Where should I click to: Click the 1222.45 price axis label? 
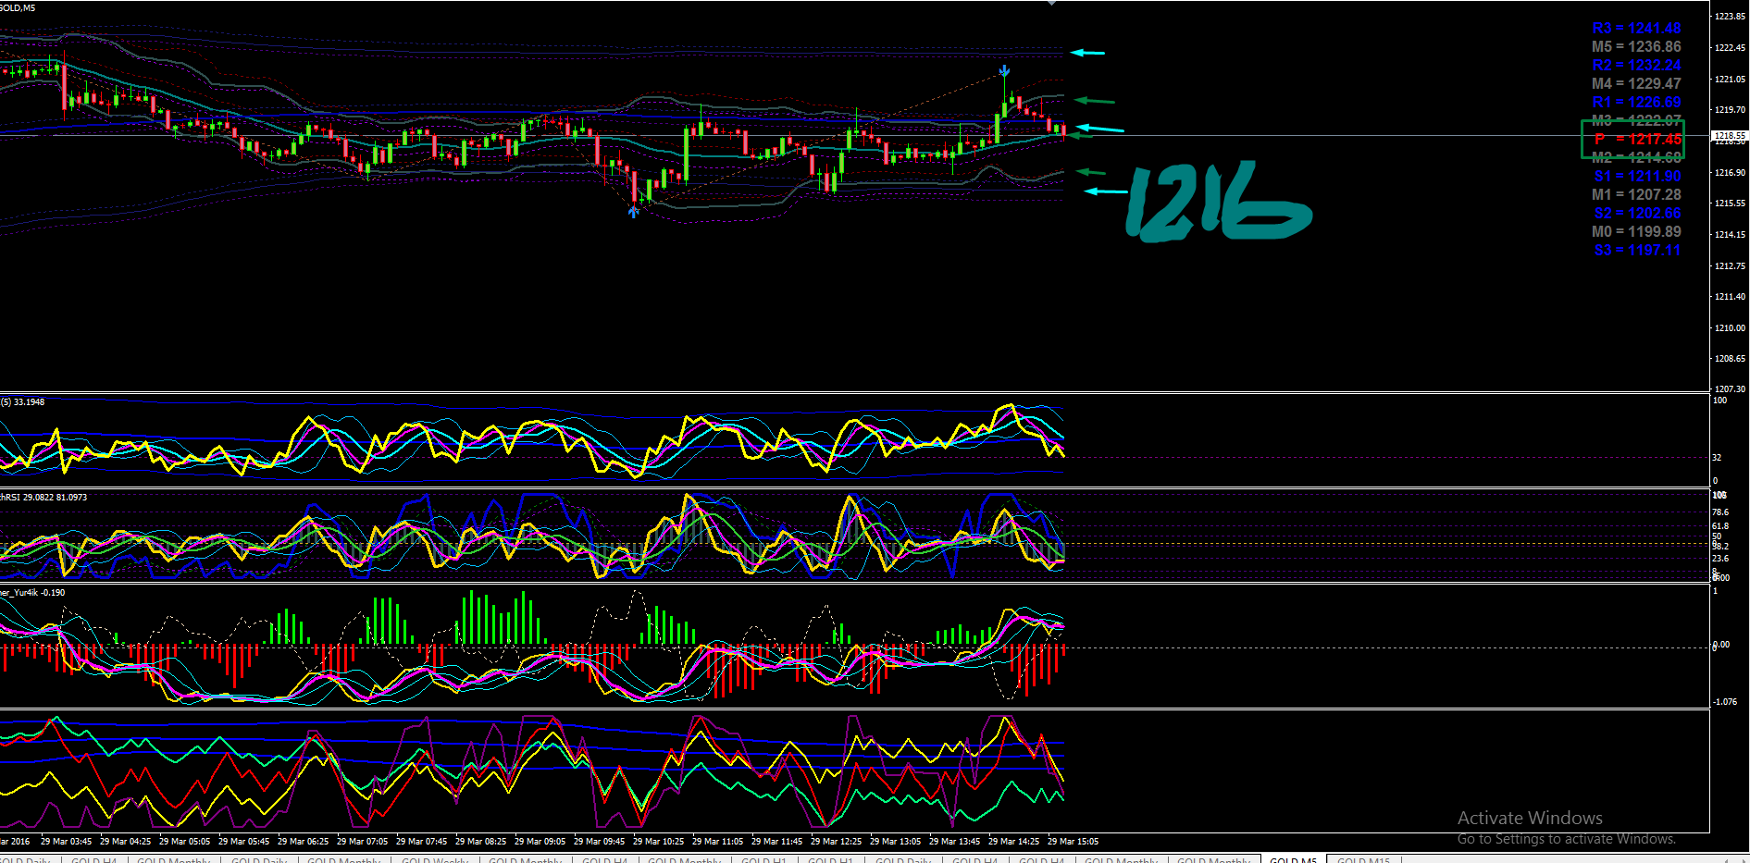pyautogui.click(x=1730, y=47)
